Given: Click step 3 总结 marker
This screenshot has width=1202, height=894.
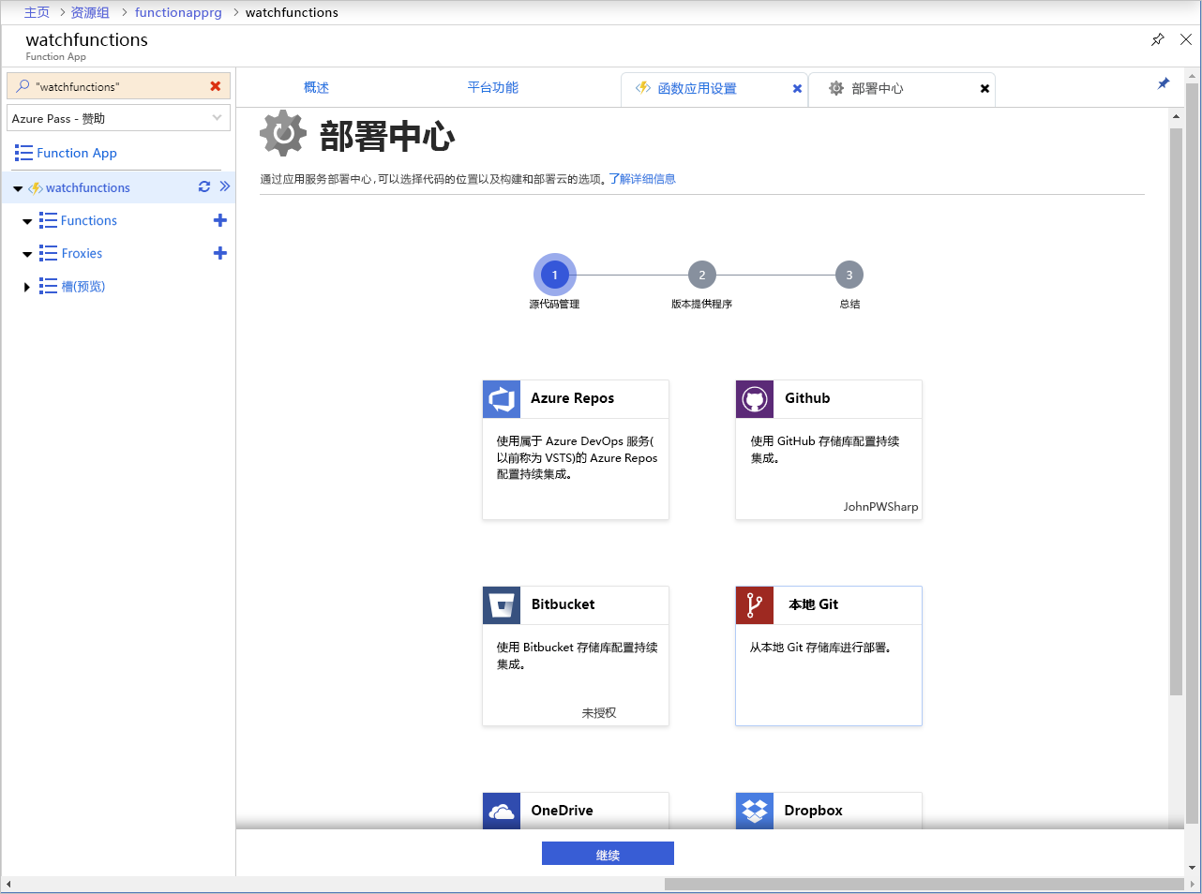Looking at the screenshot, I should pyautogui.click(x=849, y=275).
